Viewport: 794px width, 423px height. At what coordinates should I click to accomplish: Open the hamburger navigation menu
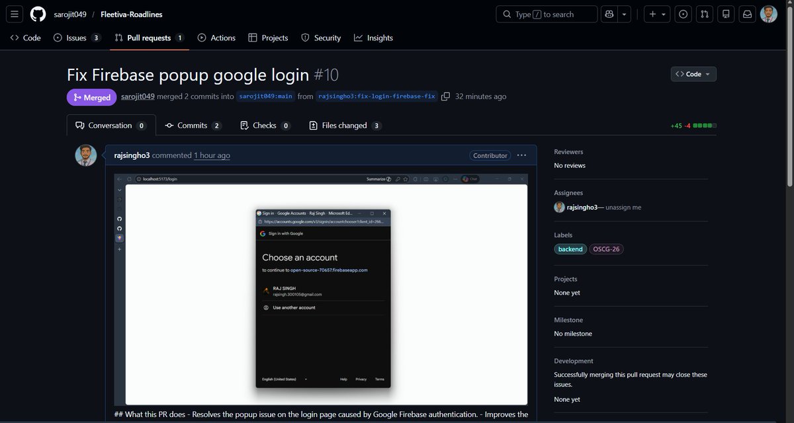(x=15, y=14)
